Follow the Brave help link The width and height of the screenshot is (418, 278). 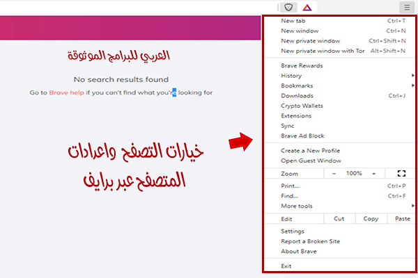pyautogui.click(x=66, y=92)
